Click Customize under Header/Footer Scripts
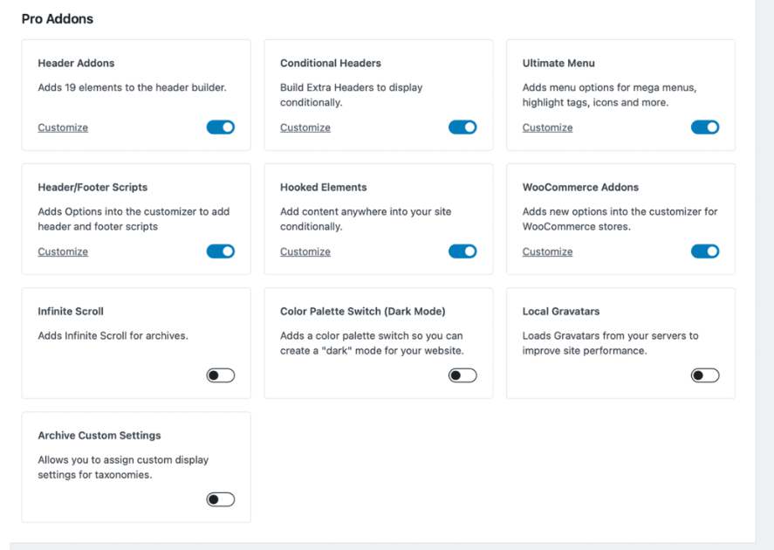774x550 pixels. coord(63,251)
